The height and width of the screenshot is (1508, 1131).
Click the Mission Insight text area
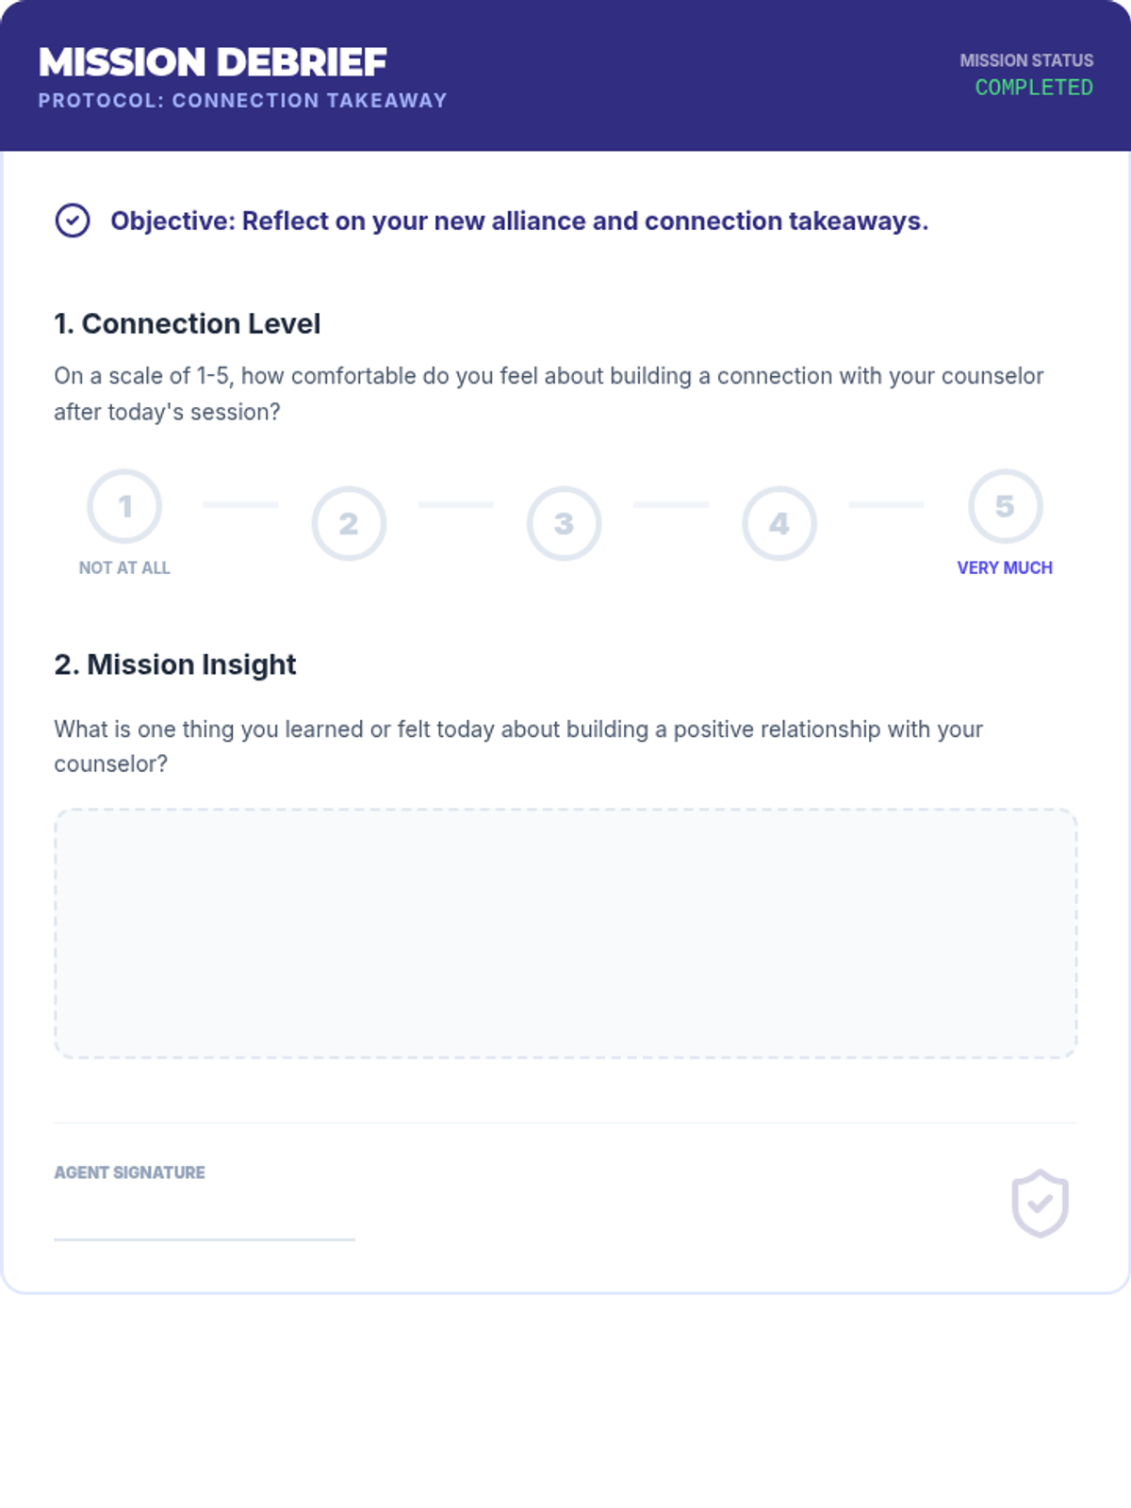(565, 933)
